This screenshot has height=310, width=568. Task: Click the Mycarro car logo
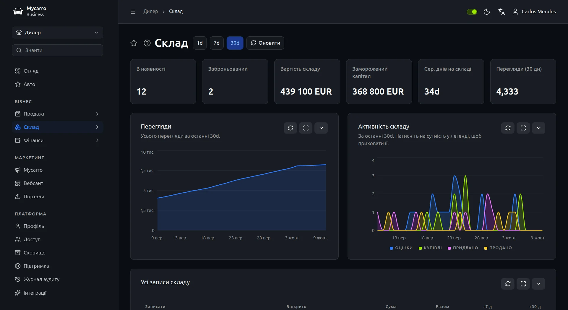18,11
